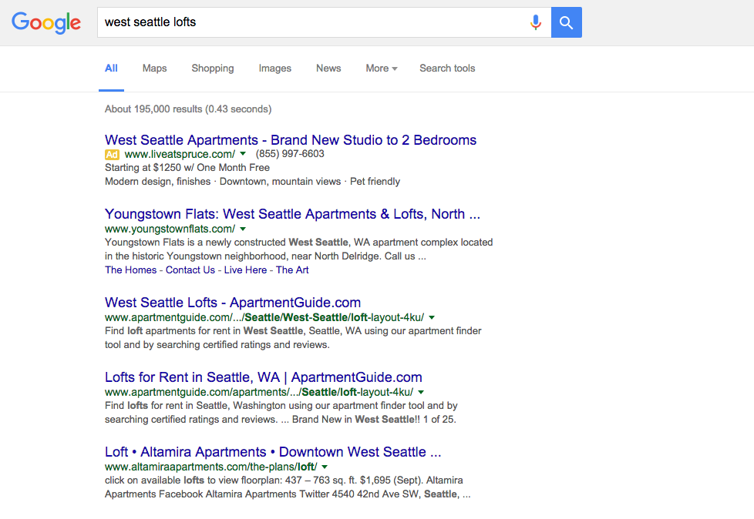This screenshot has height=519, width=754.
Task: Click the www.liveatspruce.com/ URL text
Action: tap(180, 154)
